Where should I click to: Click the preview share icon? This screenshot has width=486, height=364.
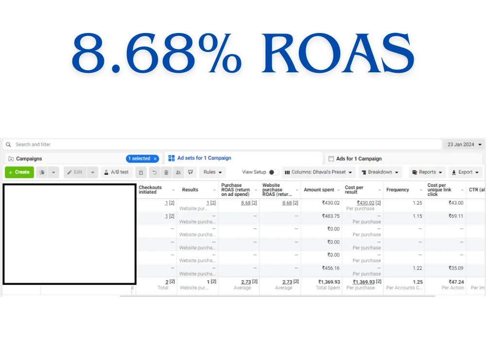pyautogui.click(x=191, y=172)
